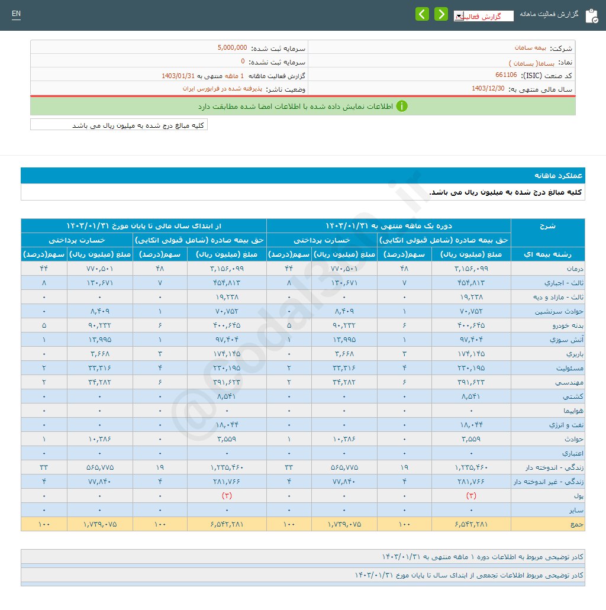Click the registered capital value 5,000,000

tap(232, 47)
